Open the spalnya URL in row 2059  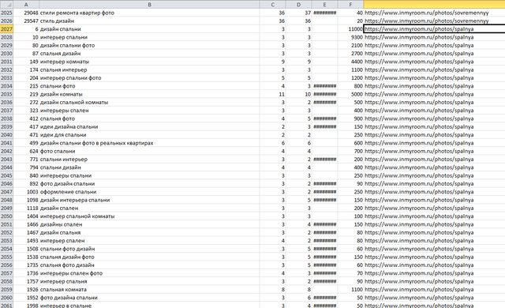[x=419, y=289]
